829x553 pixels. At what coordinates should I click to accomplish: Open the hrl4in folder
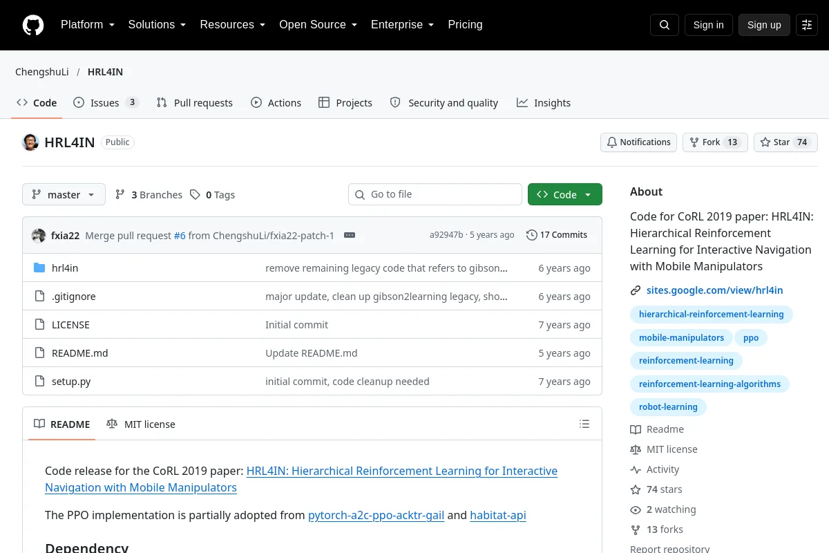65,268
